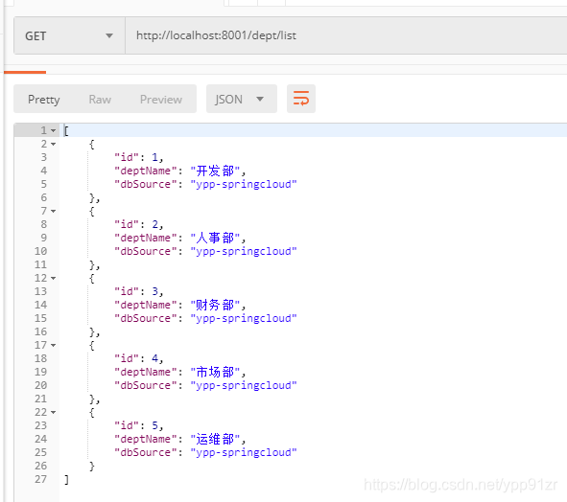The width and height of the screenshot is (567, 502).
Task: Click the dbSource value on line 5
Action: click(244, 185)
